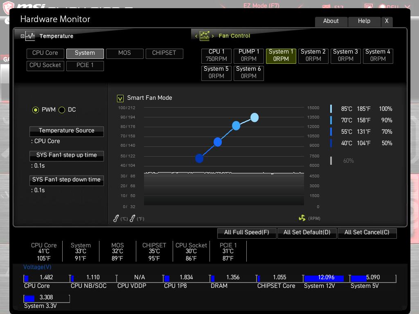Toggle the Smart Fan Mode checkbox
Viewport: 419px width, 314px height.
pyautogui.click(x=120, y=99)
